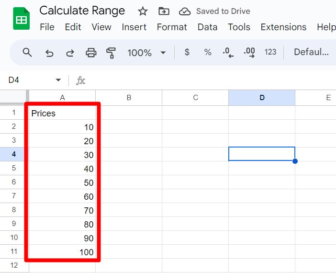
Task: Click into the formula bar
Action: [x=210, y=80]
